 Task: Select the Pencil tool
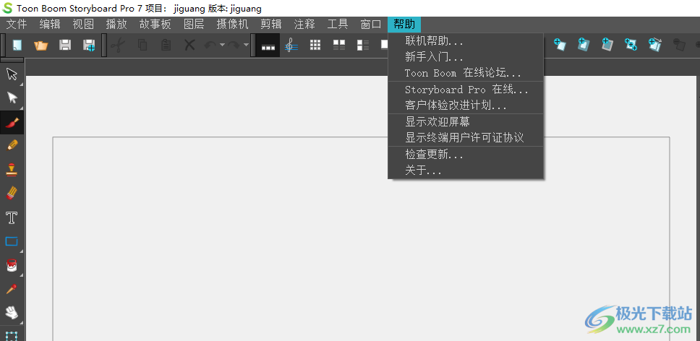12,146
